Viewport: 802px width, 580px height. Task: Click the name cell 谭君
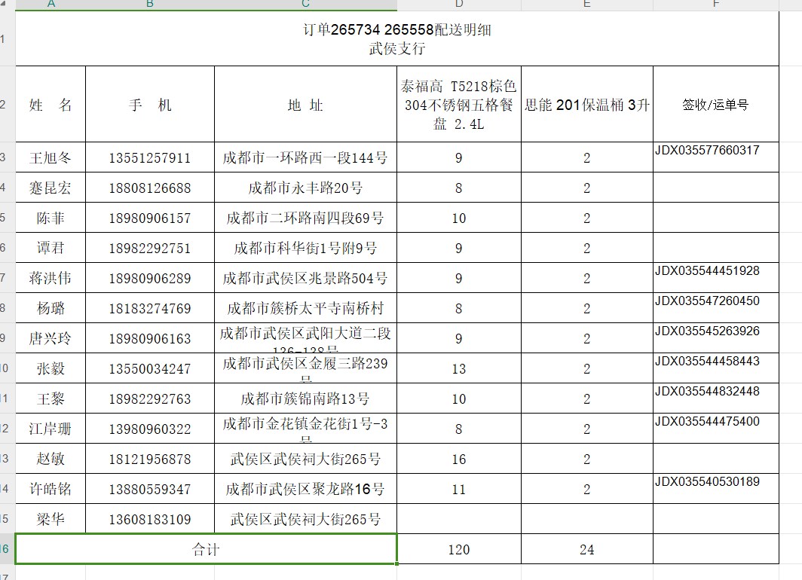(51, 248)
